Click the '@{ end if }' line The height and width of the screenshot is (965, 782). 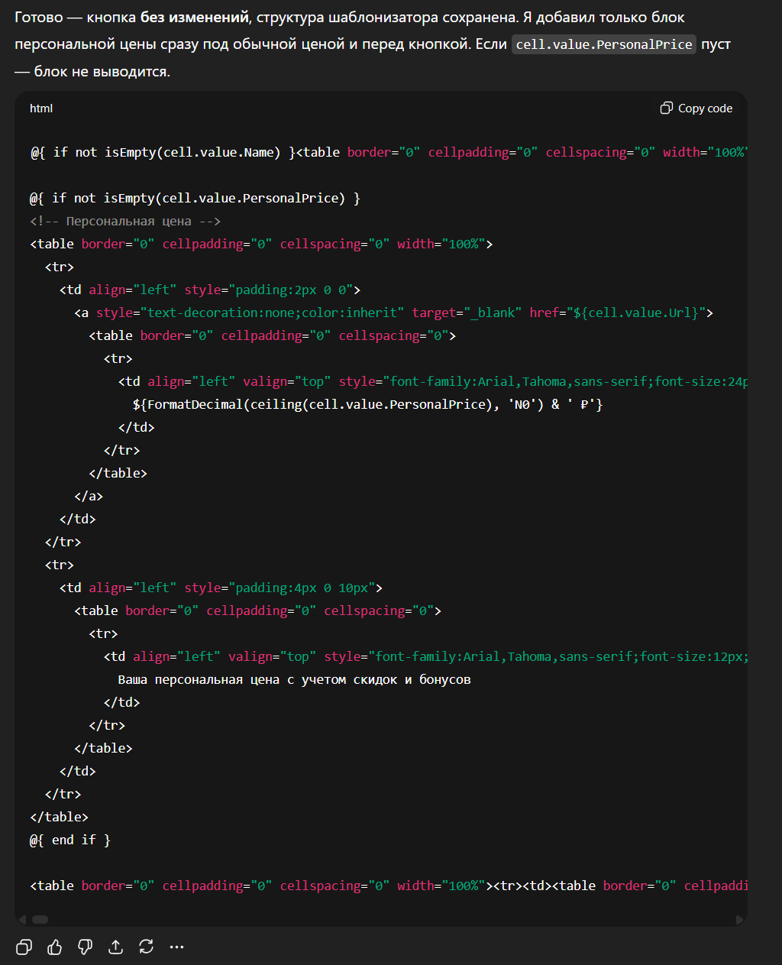(70, 840)
